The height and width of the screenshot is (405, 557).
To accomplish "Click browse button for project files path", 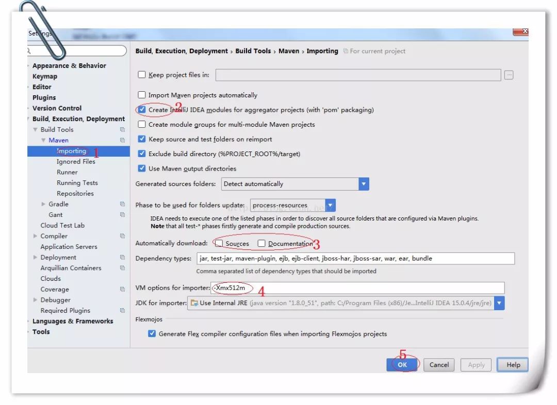I will click(509, 75).
